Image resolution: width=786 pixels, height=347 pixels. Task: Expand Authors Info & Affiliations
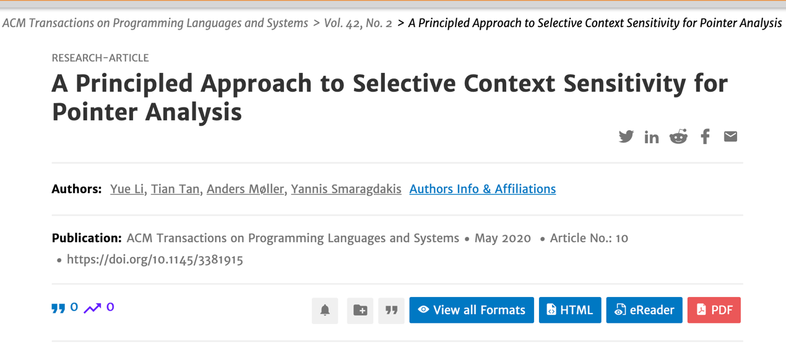(x=482, y=189)
